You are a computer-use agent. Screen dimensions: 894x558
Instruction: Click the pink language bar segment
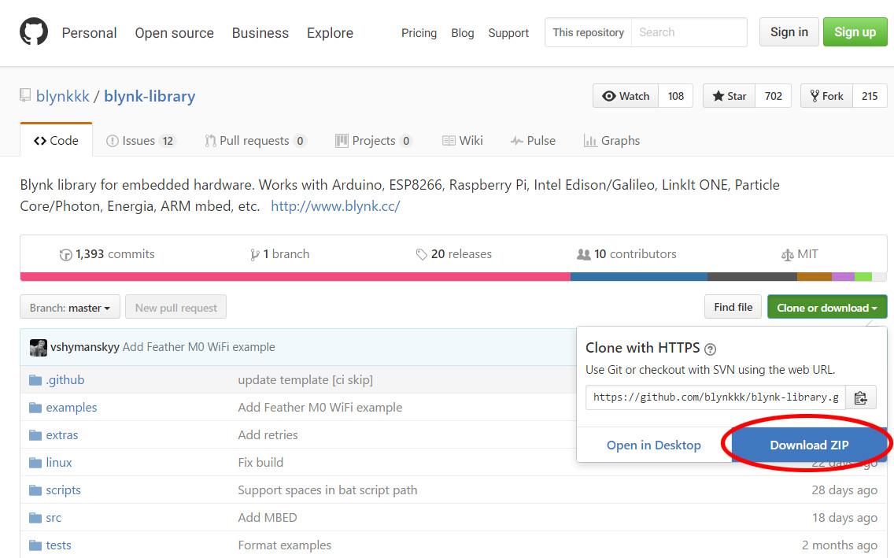coord(295,277)
